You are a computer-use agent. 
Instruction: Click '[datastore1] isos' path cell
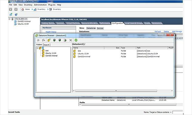point(144,51)
